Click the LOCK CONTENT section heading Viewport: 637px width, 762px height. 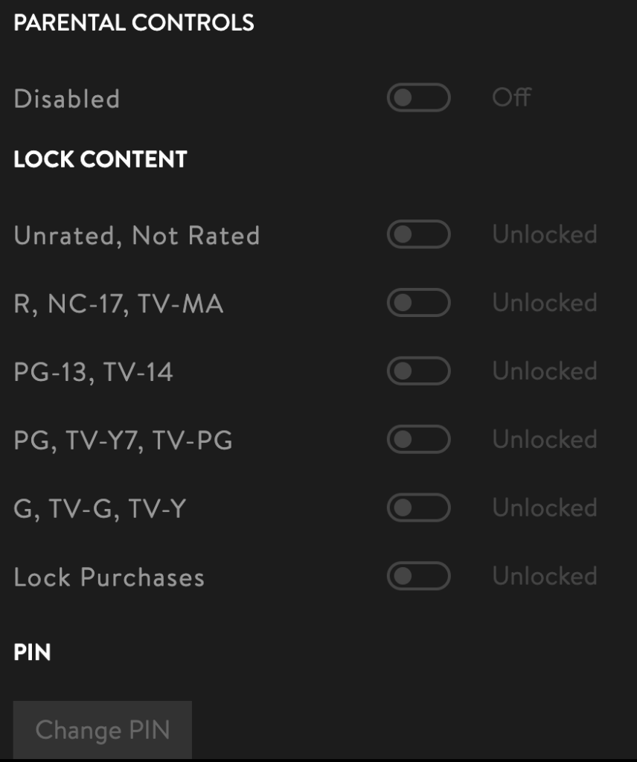(100, 160)
